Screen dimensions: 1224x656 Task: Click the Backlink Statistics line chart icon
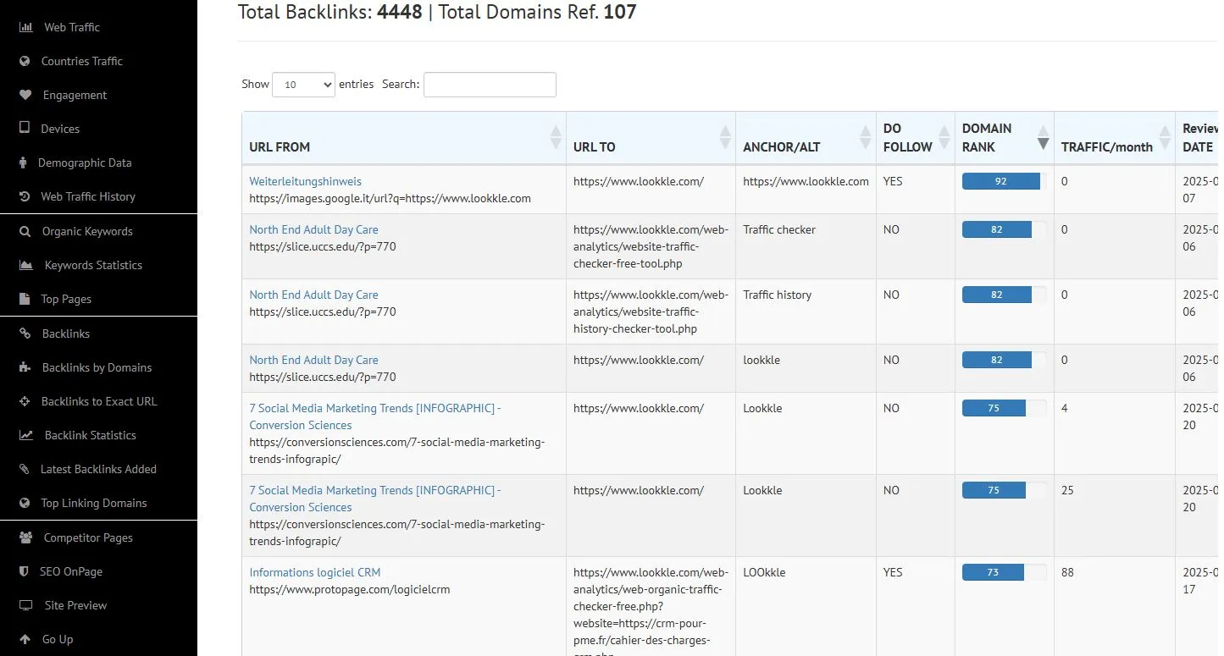[x=26, y=435]
